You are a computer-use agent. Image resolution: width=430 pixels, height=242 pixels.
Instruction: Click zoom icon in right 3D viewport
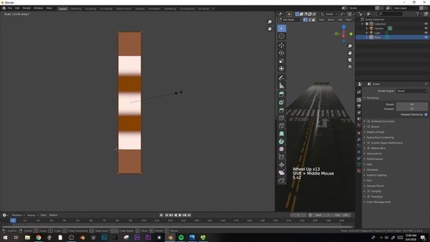349,46
